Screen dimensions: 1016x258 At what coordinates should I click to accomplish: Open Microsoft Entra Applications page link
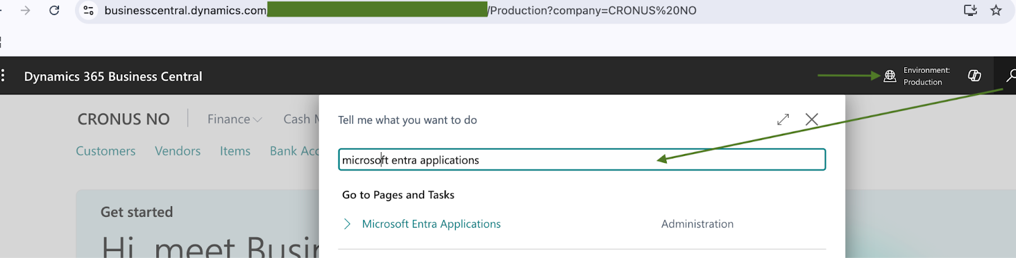[x=431, y=224]
